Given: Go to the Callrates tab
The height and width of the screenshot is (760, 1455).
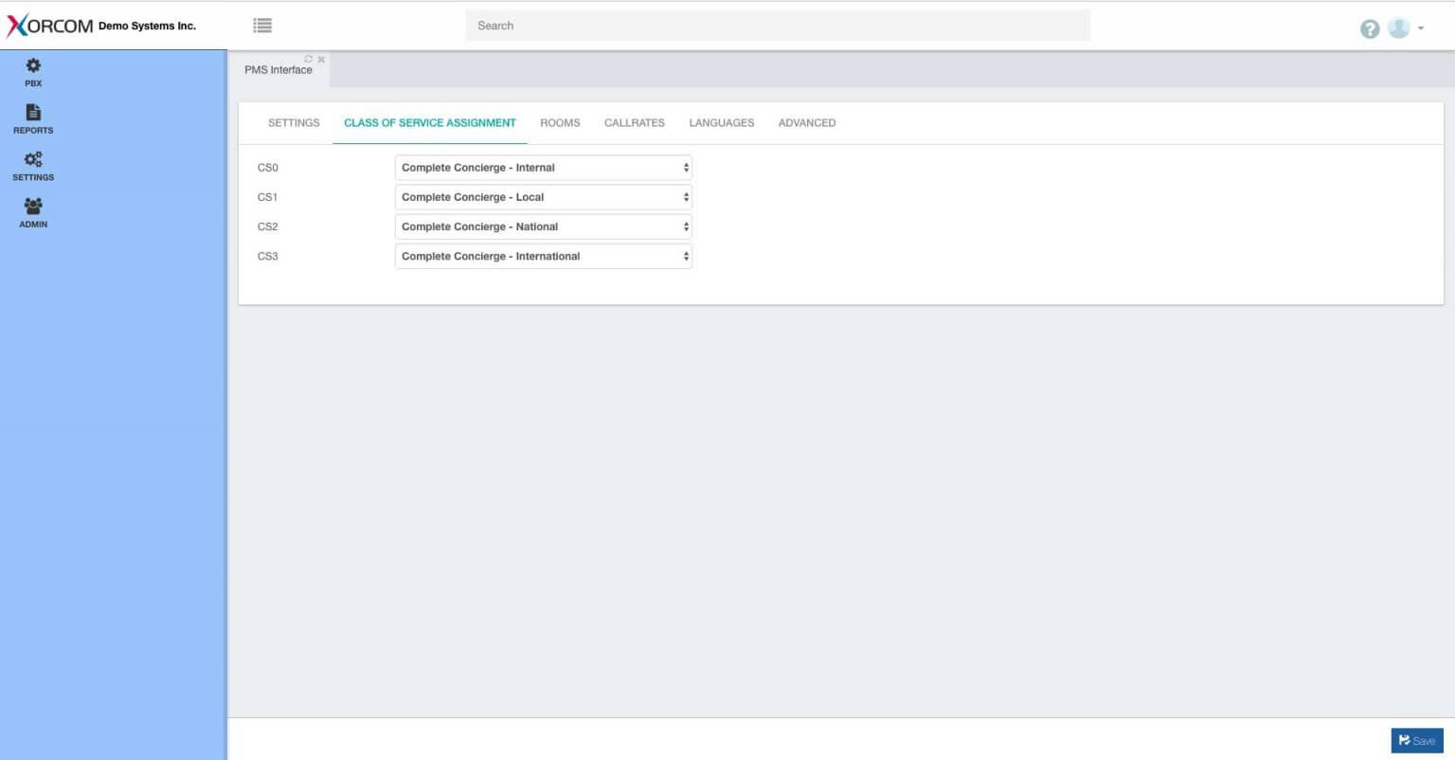Looking at the screenshot, I should 634,123.
